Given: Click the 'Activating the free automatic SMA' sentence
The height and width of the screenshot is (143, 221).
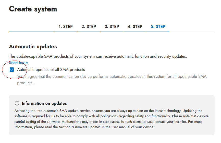Looking at the screenshot, I should click(64, 111).
